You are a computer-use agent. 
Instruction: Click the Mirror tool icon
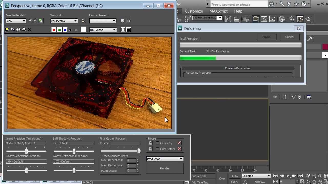[228, 19]
